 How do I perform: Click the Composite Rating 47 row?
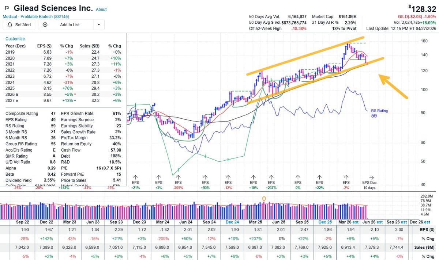[x=31, y=114]
